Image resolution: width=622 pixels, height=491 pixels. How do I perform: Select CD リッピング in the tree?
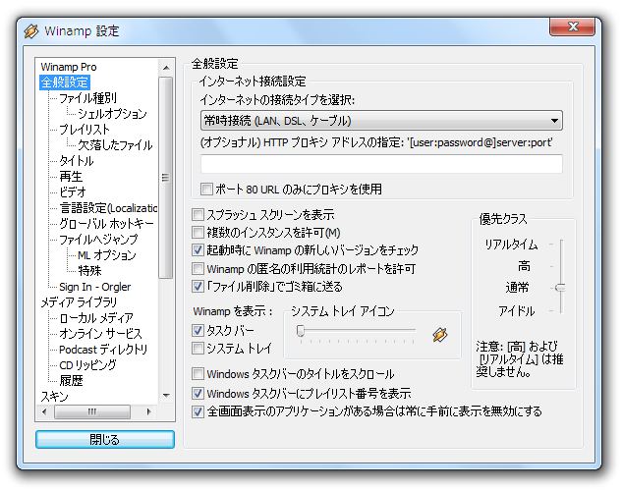tap(87, 365)
